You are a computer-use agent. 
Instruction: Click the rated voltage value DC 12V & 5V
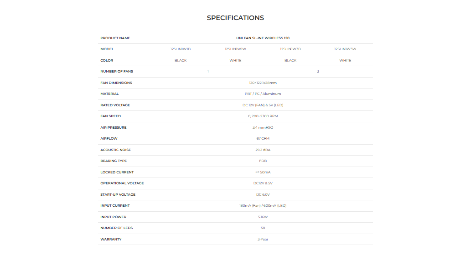263,105
